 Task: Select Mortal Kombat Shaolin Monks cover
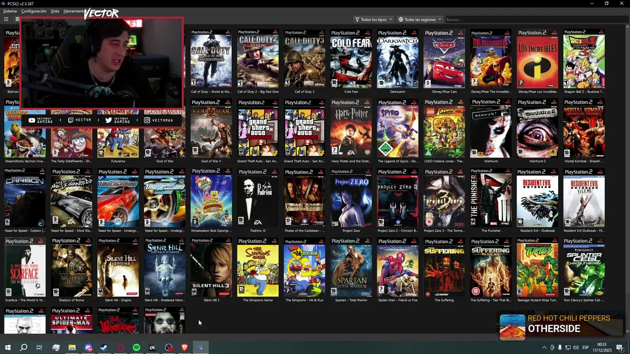[584, 129]
